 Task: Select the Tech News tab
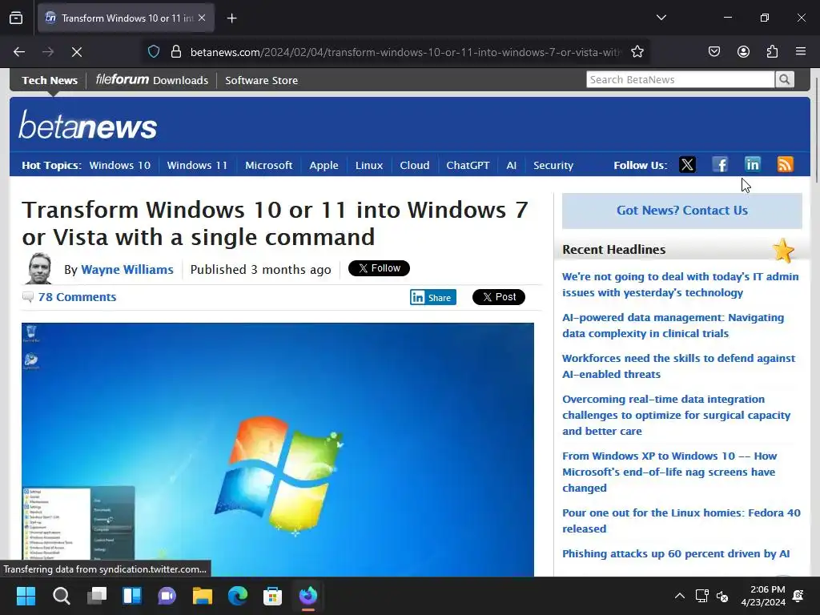50,81
